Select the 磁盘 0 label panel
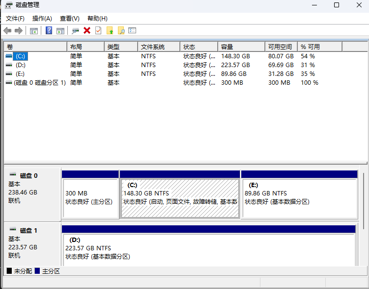This screenshot has height=289, width=369. [32, 194]
